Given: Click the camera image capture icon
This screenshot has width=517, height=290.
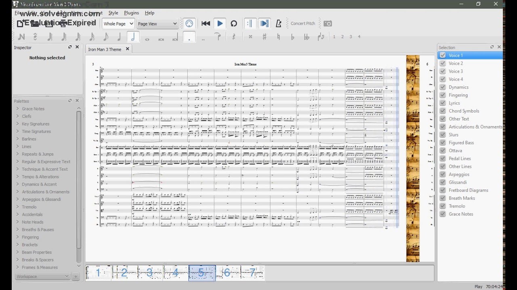Looking at the screenshot, I should (328, 23).
